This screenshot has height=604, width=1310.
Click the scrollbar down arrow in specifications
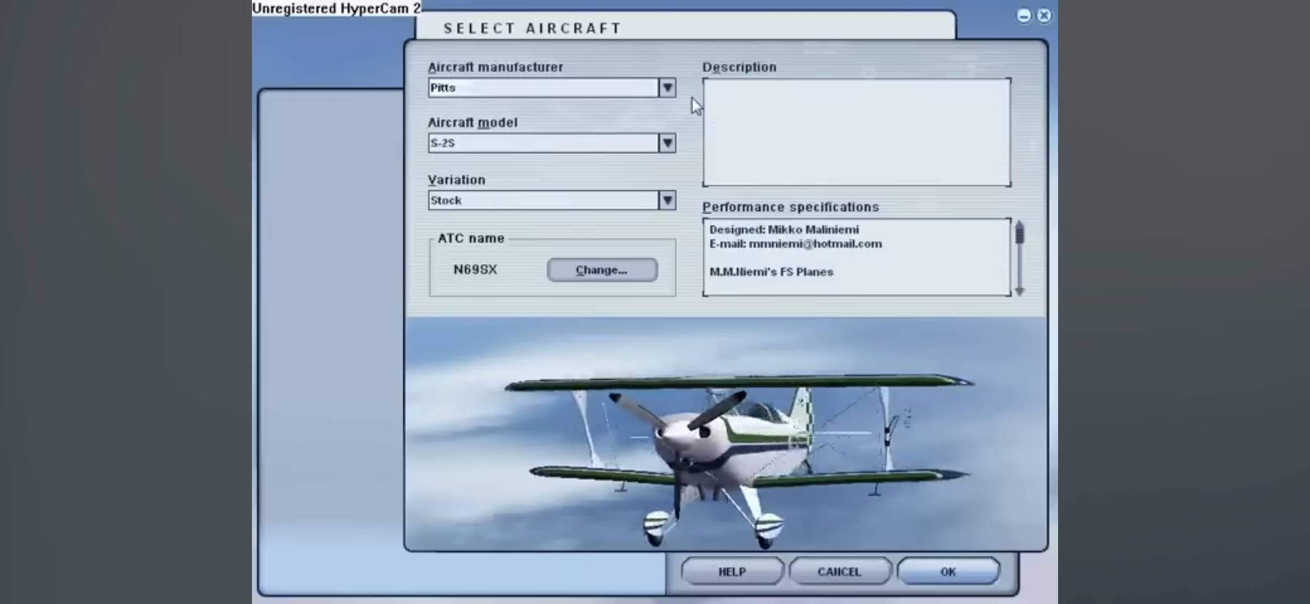point(1019,291)
